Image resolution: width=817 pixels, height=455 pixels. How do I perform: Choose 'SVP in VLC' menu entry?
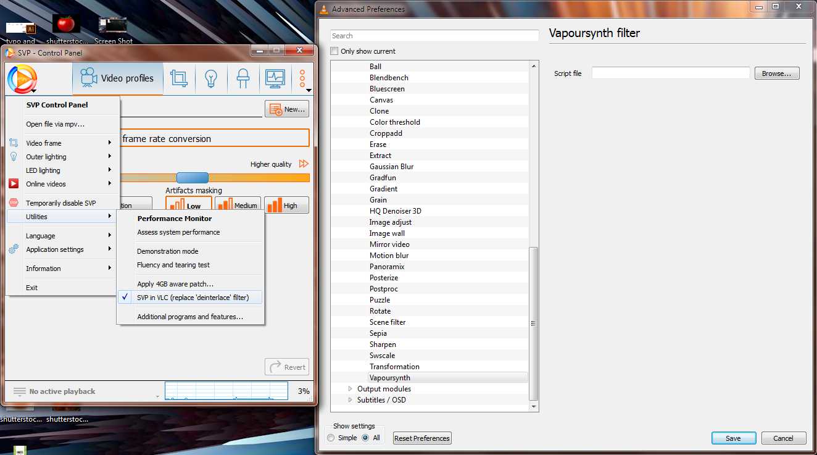coord(193,298)
